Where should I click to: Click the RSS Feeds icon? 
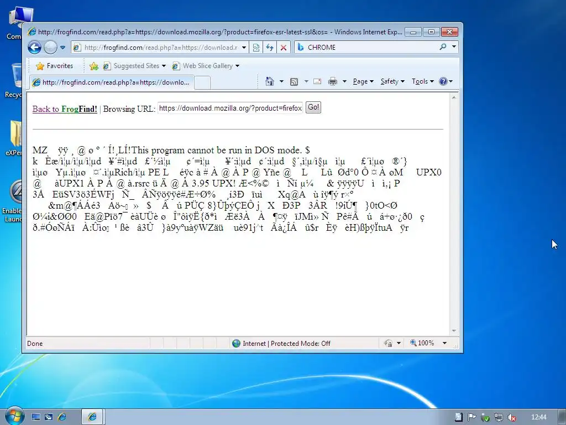coord(294,82)
